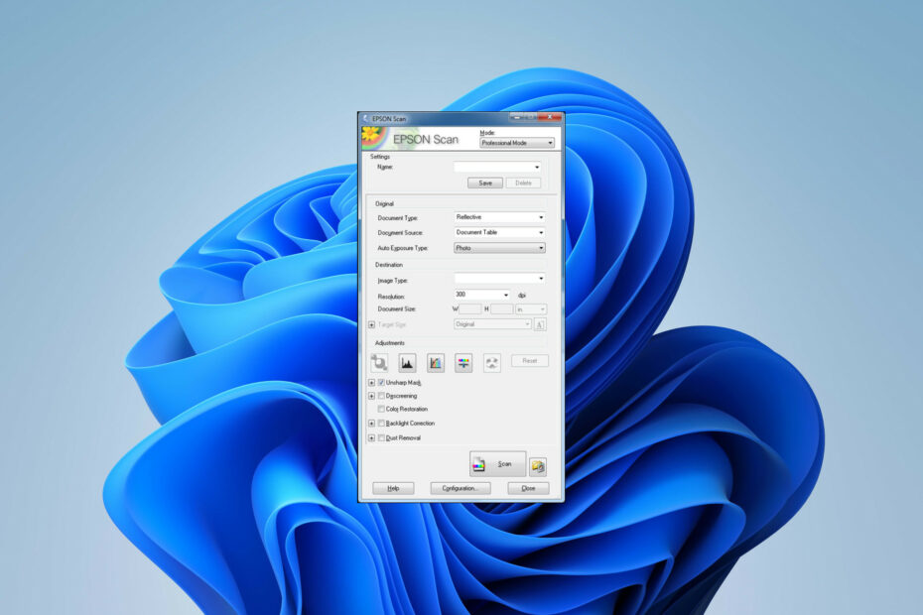The height and width of the screenshot is (615, 923).
Task: Tick the Color Restoration checkbox
Action: click(x=381, y=409)
